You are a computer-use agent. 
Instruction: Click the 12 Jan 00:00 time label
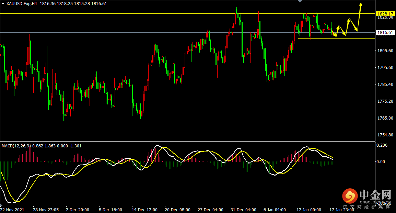[x=308, y=210]
